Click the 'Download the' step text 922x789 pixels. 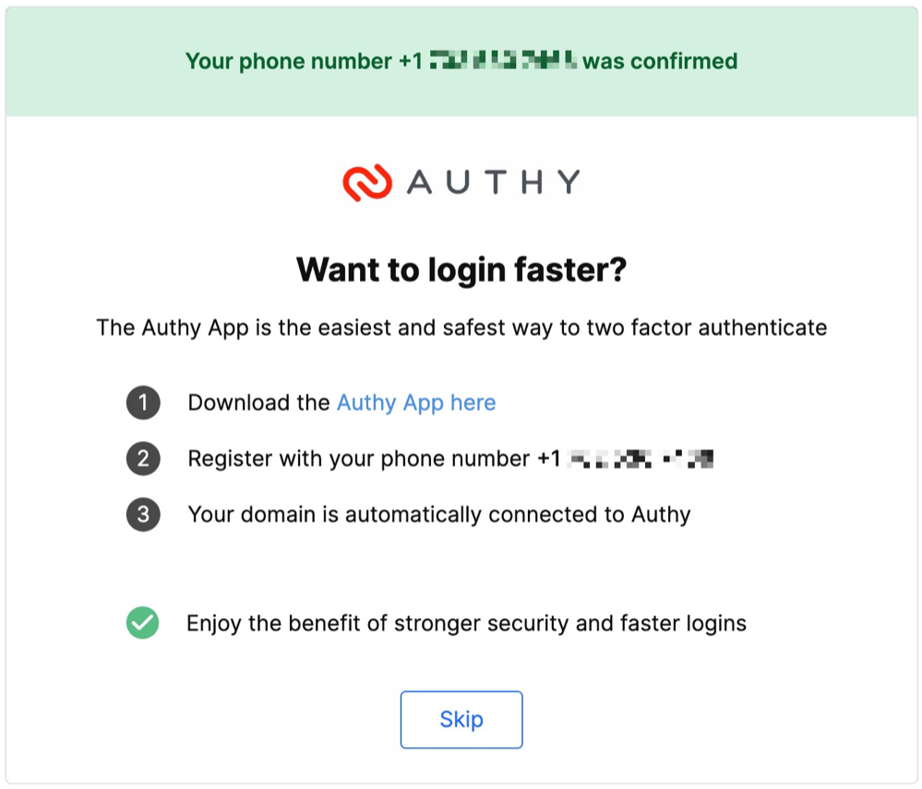[x=258, y=403]
